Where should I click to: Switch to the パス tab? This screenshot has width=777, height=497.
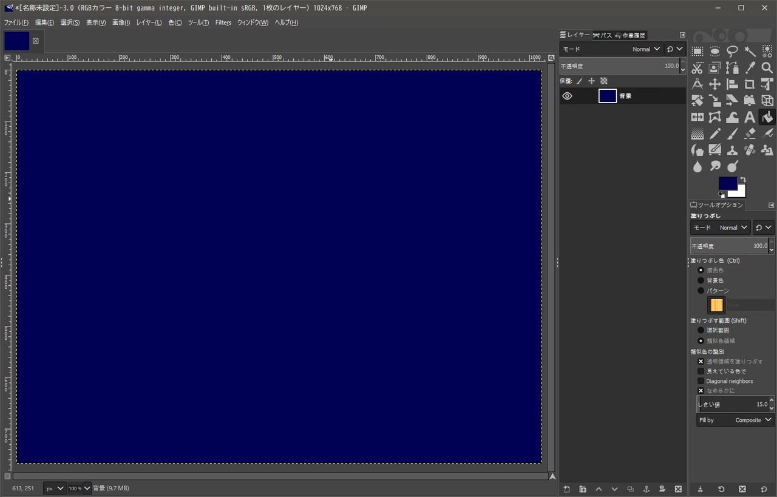602,35
